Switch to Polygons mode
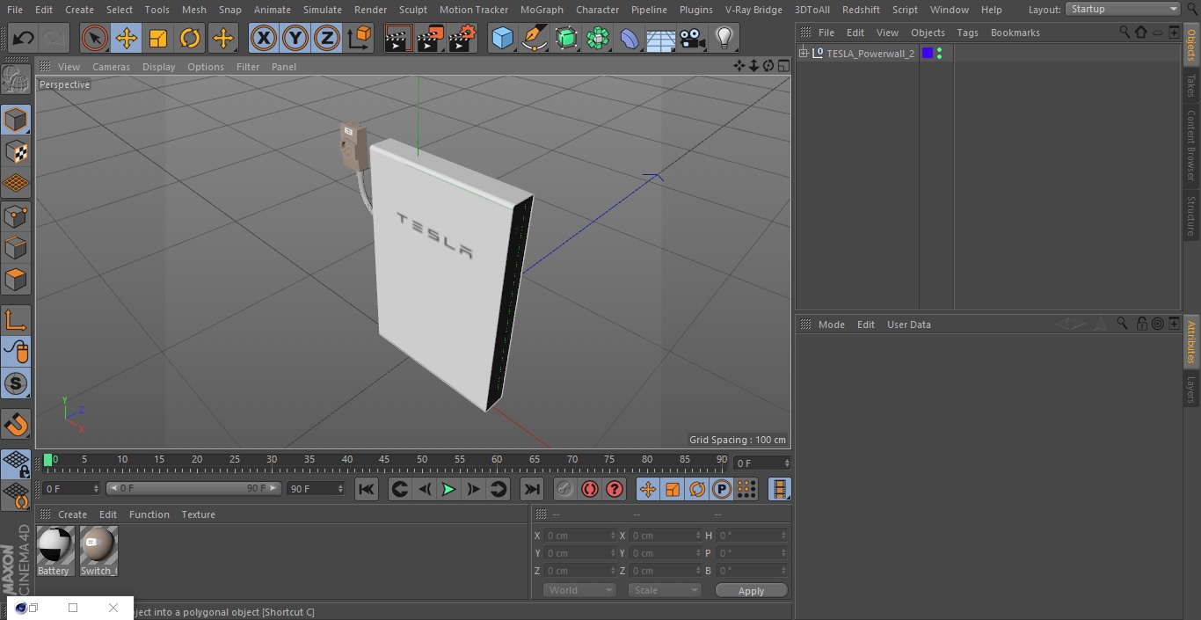 [x=16, y=281]
